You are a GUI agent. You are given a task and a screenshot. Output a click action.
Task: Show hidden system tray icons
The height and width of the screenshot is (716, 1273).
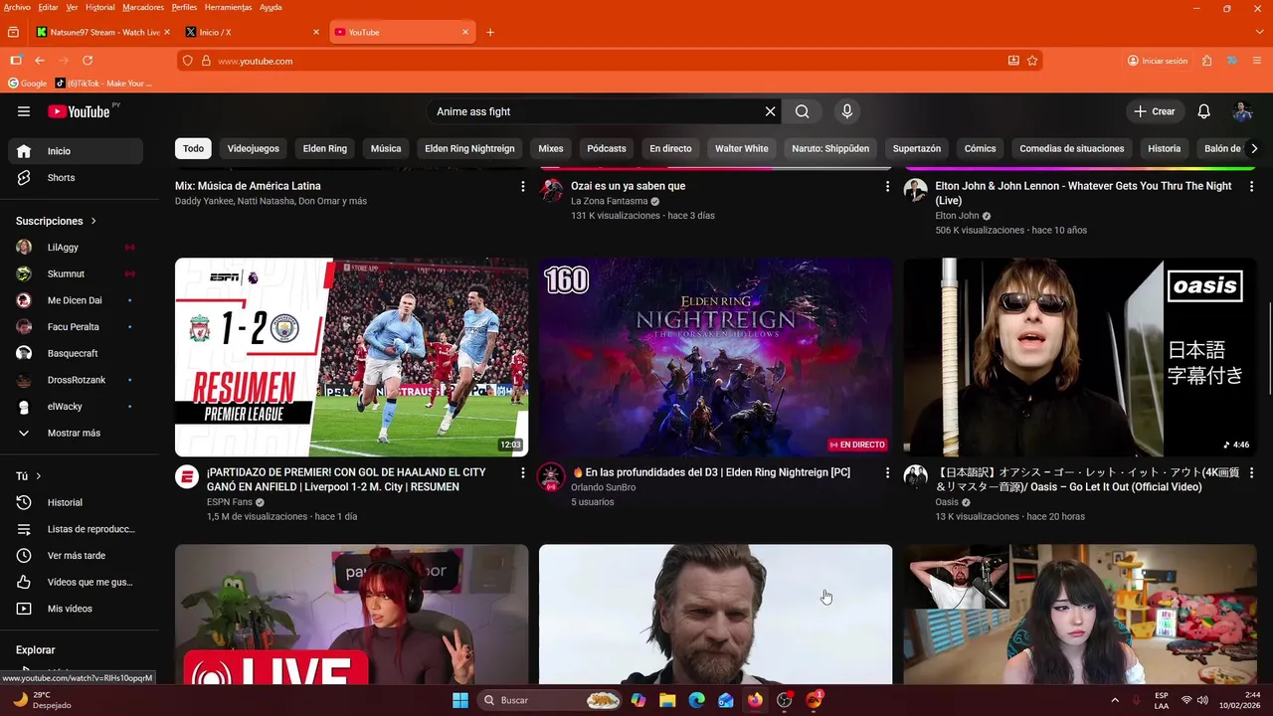coord(1114,700)
